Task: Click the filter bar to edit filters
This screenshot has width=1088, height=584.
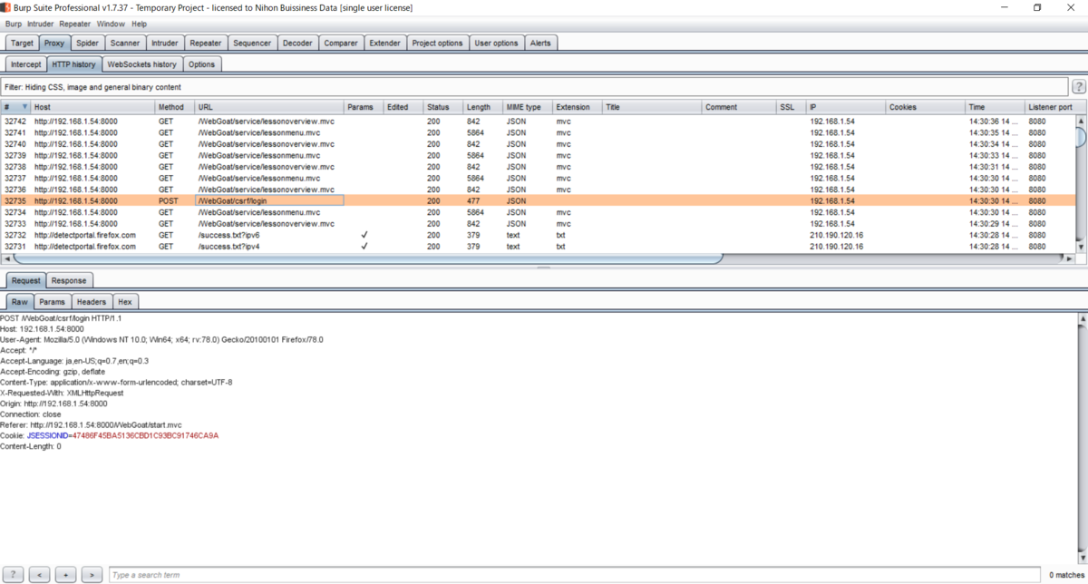Action: tap(535, 87)
